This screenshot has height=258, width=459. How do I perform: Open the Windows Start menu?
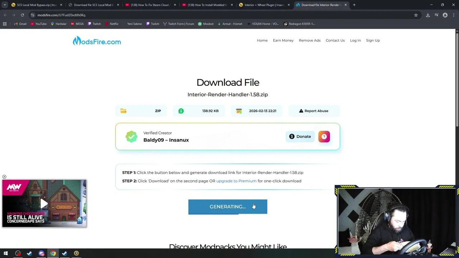6,253
